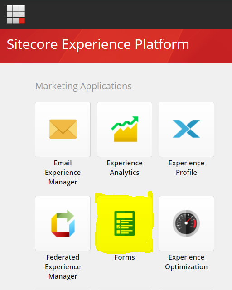Click the Federated Experience Manager label

tap(63, 267)
